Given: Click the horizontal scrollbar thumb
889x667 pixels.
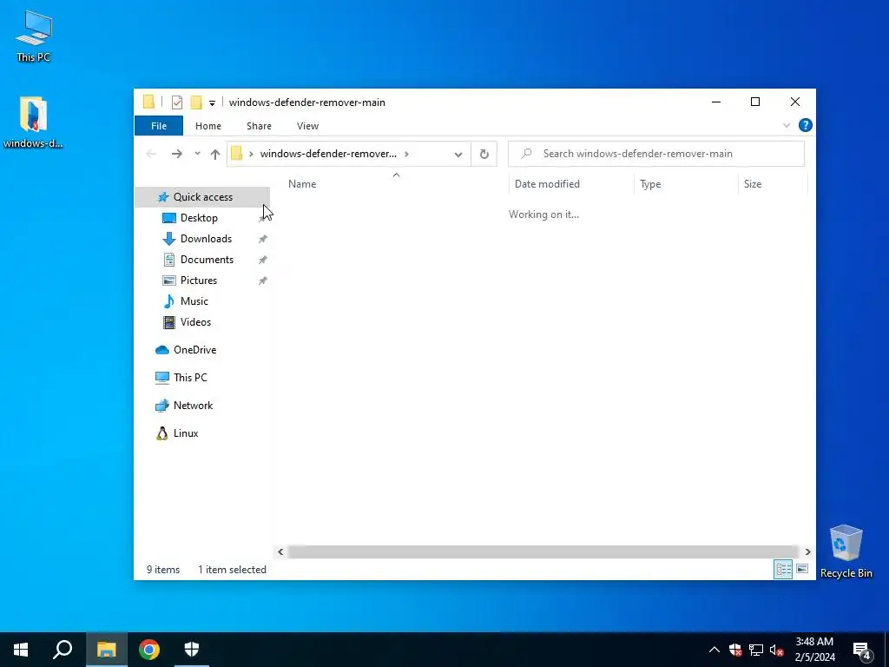Looking at the screenshot, I should coord(543,551).
